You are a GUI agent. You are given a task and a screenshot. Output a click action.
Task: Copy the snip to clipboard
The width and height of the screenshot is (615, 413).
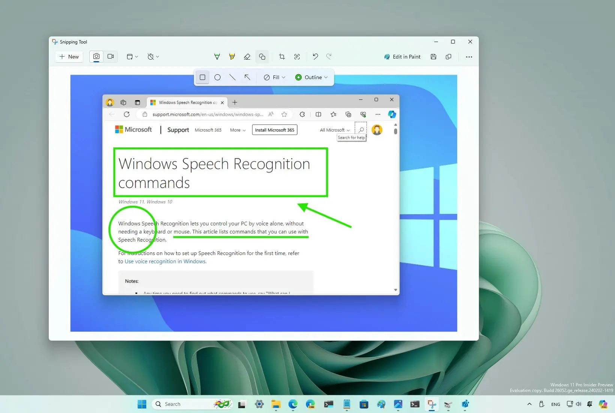click(x=448, y=57)
